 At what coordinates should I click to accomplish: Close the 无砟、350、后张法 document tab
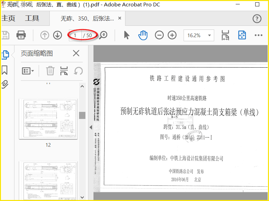pyautogui.click(x=120, y=18)
